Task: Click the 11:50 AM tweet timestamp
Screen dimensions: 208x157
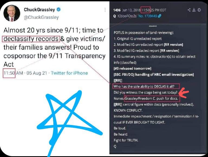Action: (x=13, y=73)
